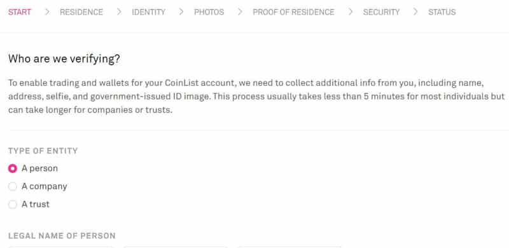Switch to the IDENTITY step

(x=149, y=12)
